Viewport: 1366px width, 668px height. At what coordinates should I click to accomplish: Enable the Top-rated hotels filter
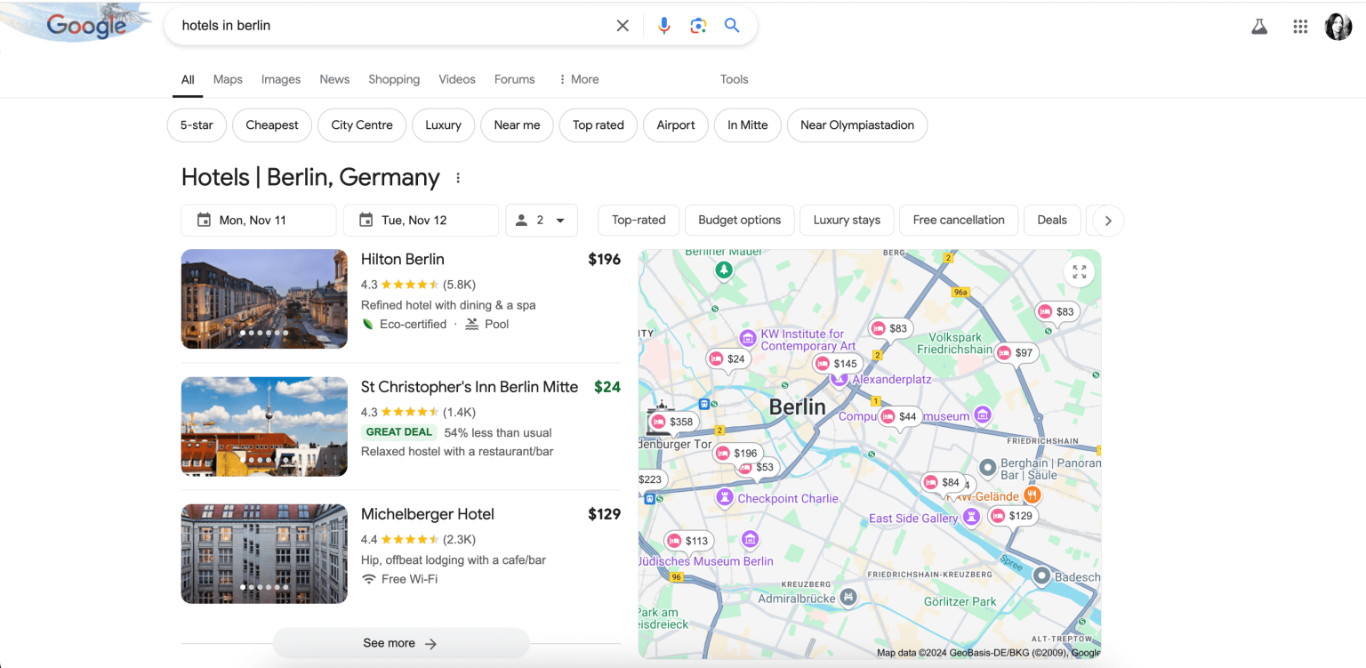(x=638, y=220)
